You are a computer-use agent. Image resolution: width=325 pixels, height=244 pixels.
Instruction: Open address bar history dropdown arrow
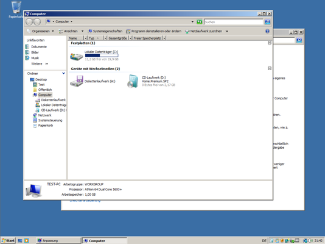coord(192,21)
